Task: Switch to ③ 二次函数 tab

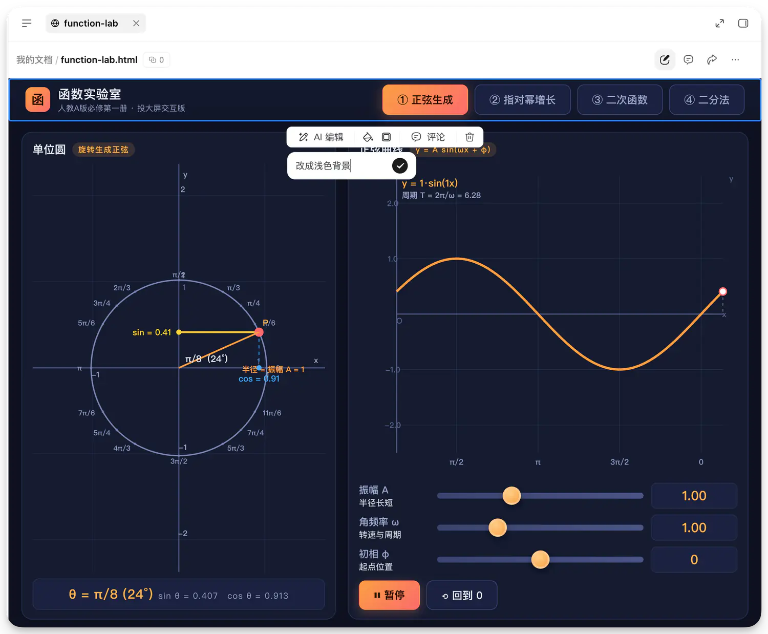Action: (620, 100)
